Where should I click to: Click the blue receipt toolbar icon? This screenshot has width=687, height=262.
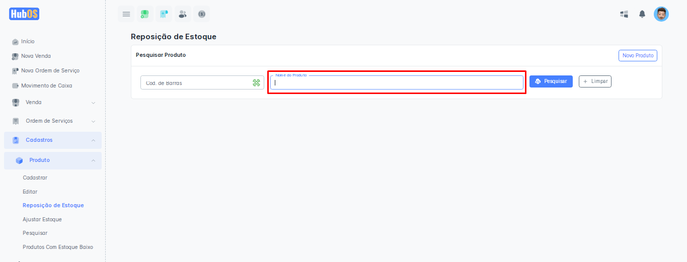pyautogui.click(x=164, y=14)
